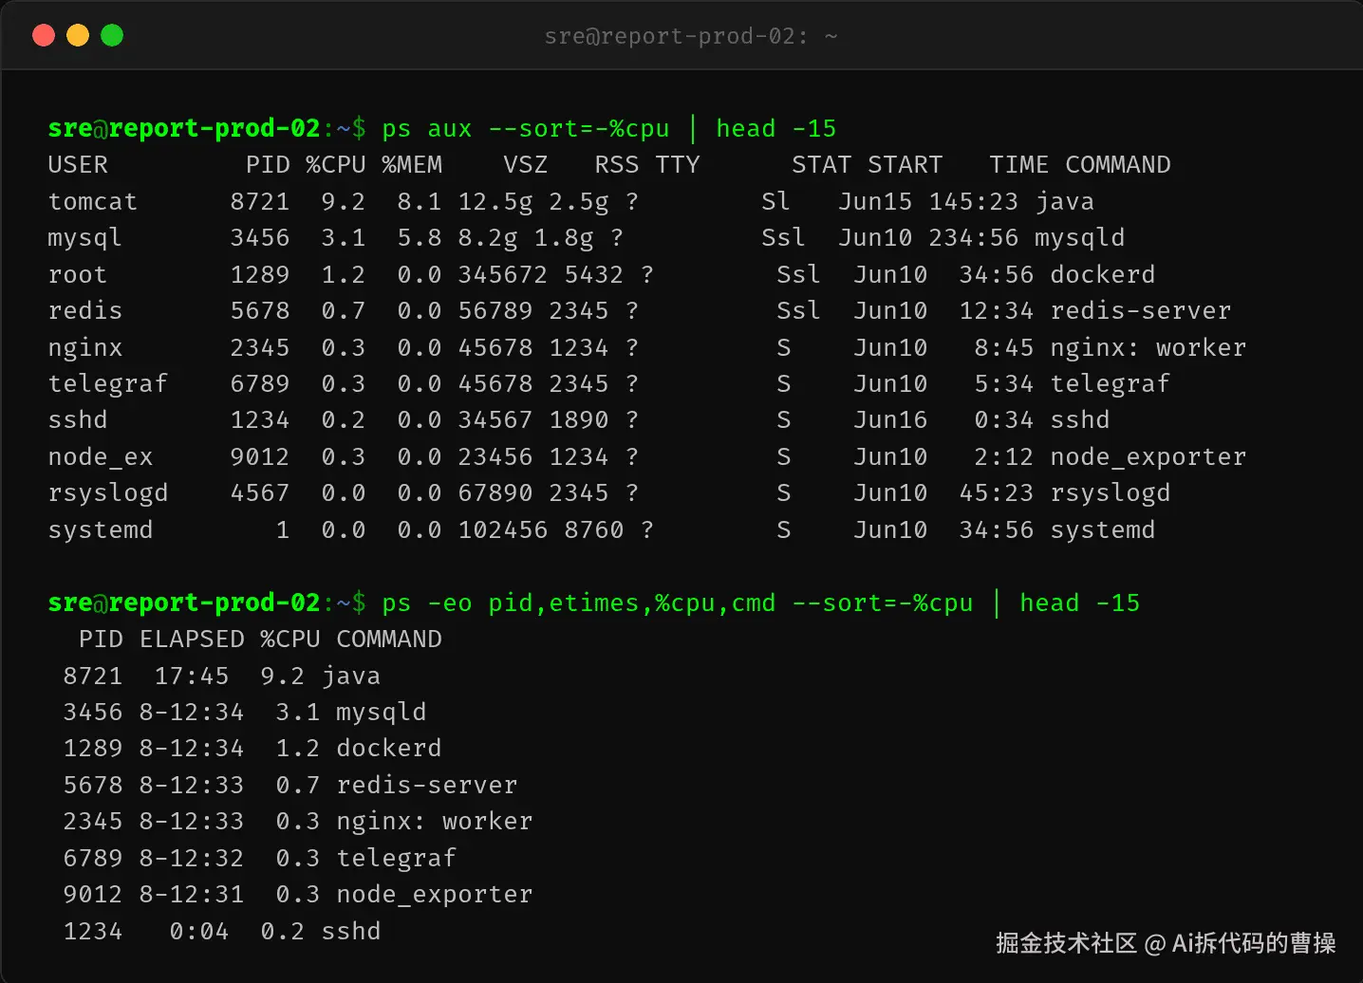Click 102456 VSZ value in systemd row
Screen dimensions: 1363x983
tap(503, 529)
